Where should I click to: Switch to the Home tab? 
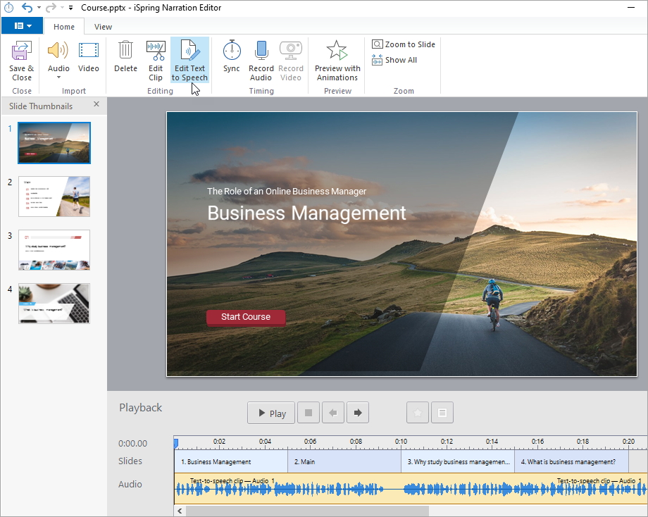pos(64,27)
